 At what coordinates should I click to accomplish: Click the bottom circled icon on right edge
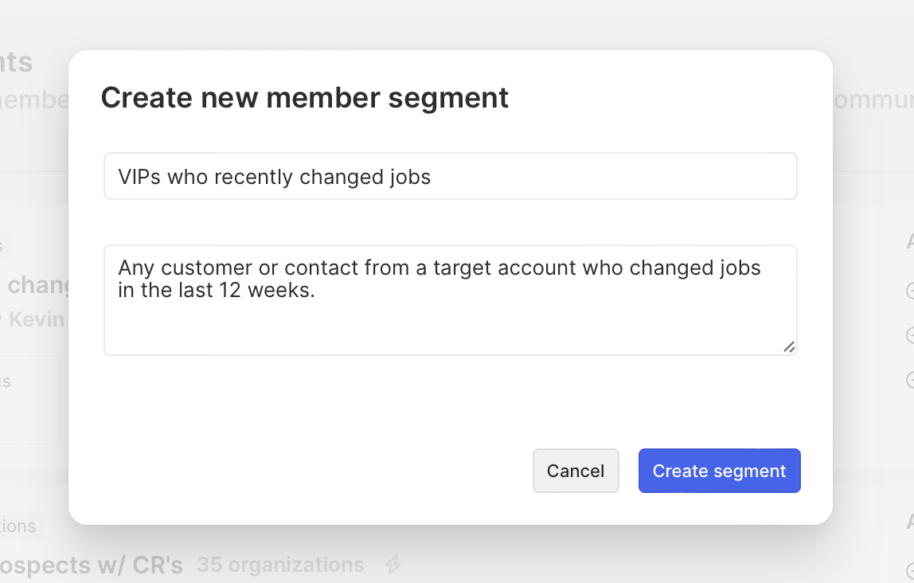click(x=910, y=378)
